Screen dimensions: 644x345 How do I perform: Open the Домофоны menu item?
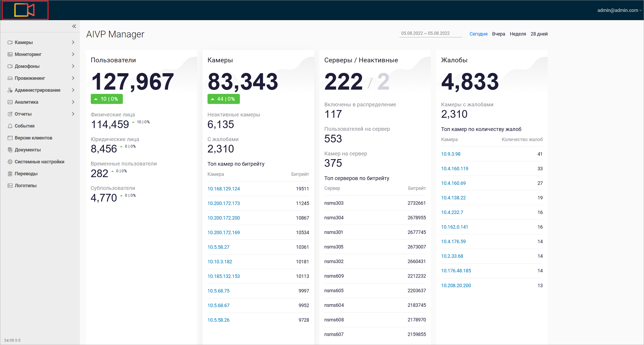coord(27,66)
